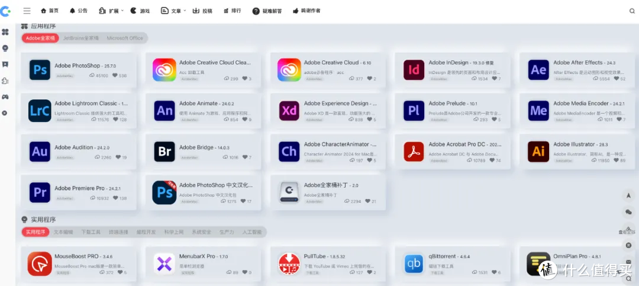The width and height of the screenshot is (639, 286).
Task: Click the Adobe Creative Cloud Cleaner icon
Action: (164, 70)
